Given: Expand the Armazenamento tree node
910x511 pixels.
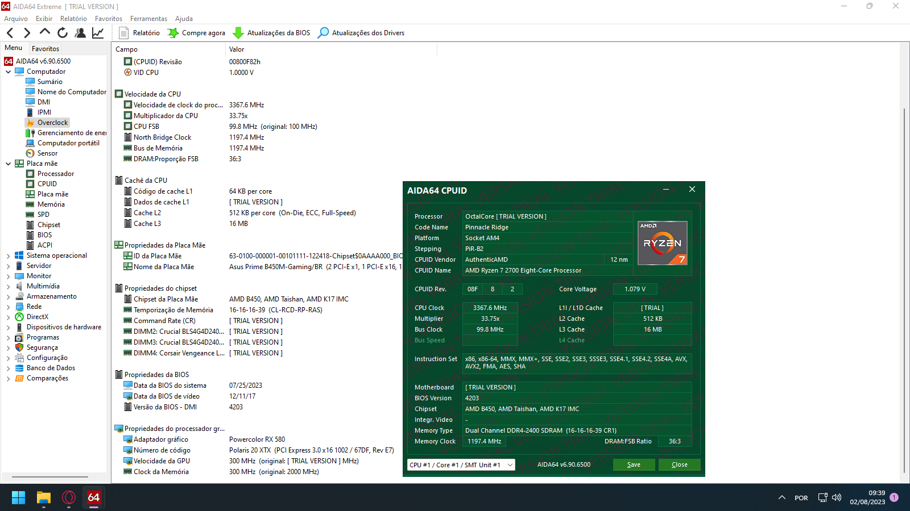Looking at the screenshot, I should (9, 296).
